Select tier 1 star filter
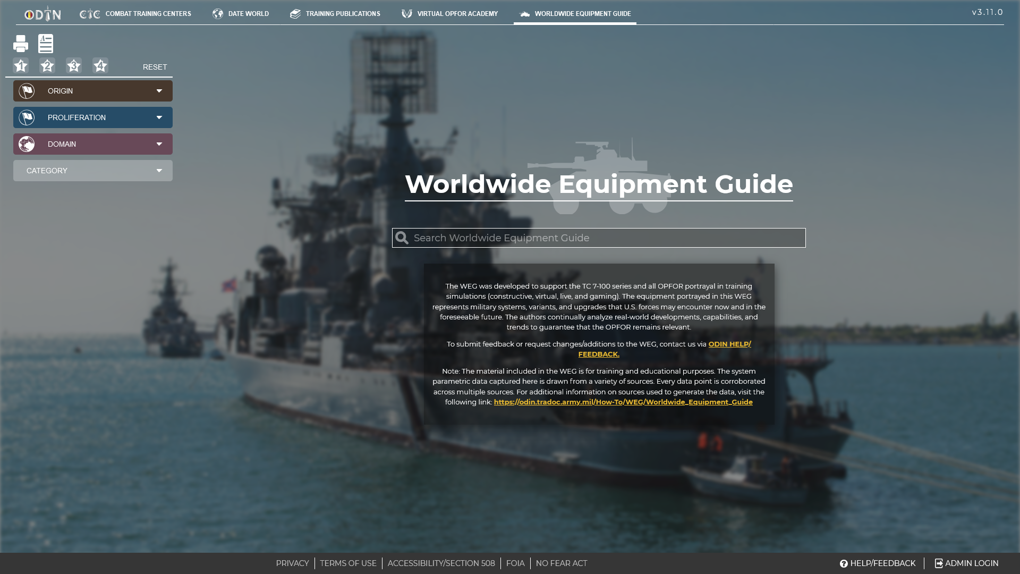This screenshot has height=574, width=1020. (x=21, y=65)
